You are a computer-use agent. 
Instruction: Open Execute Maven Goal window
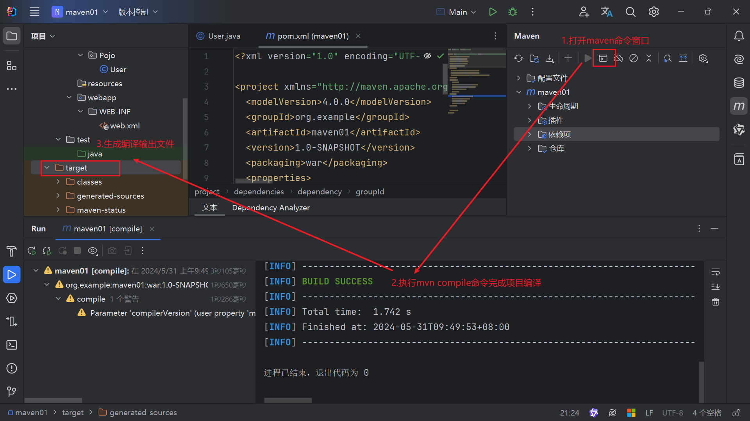click(x=603, y=58)
